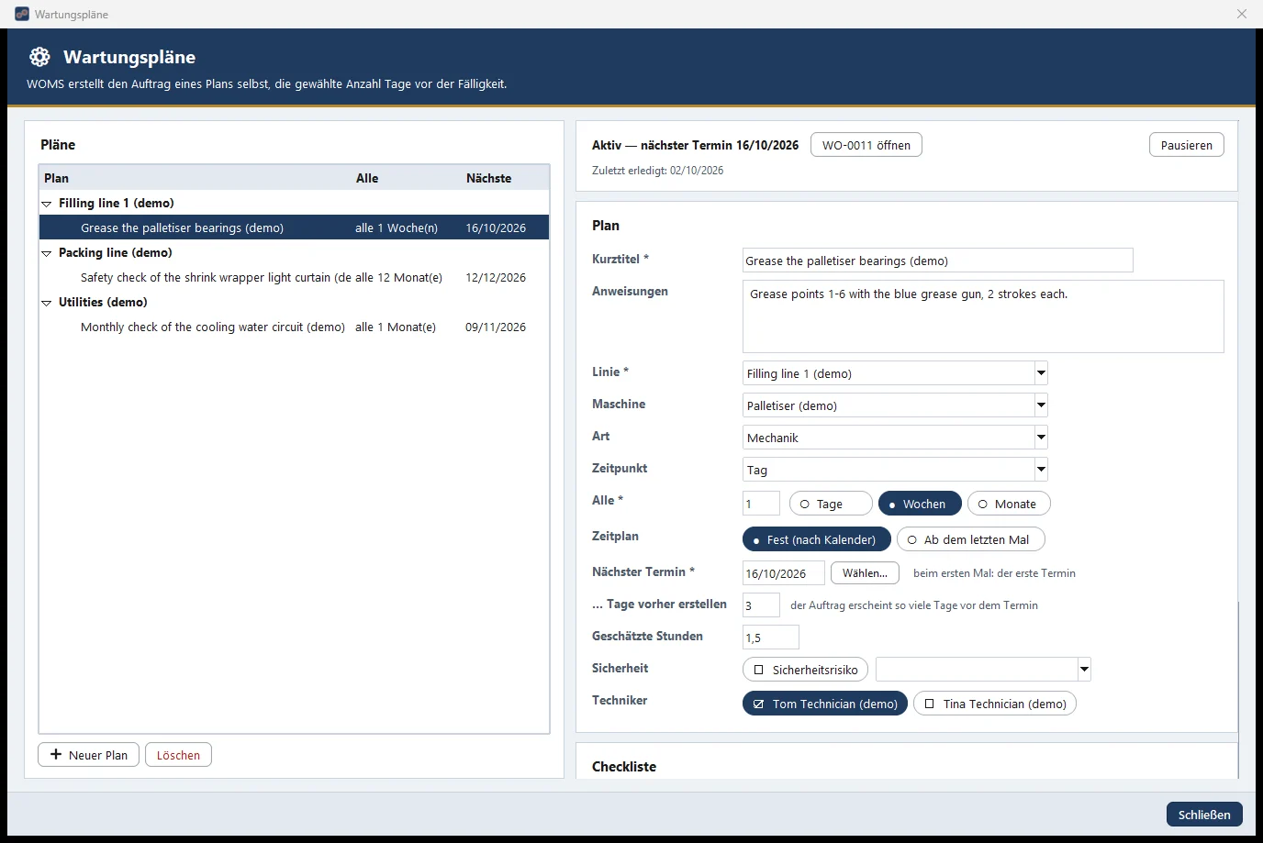Choose Fest (nach Kalender) schedule
The image size is (1263, 843).
816,539
